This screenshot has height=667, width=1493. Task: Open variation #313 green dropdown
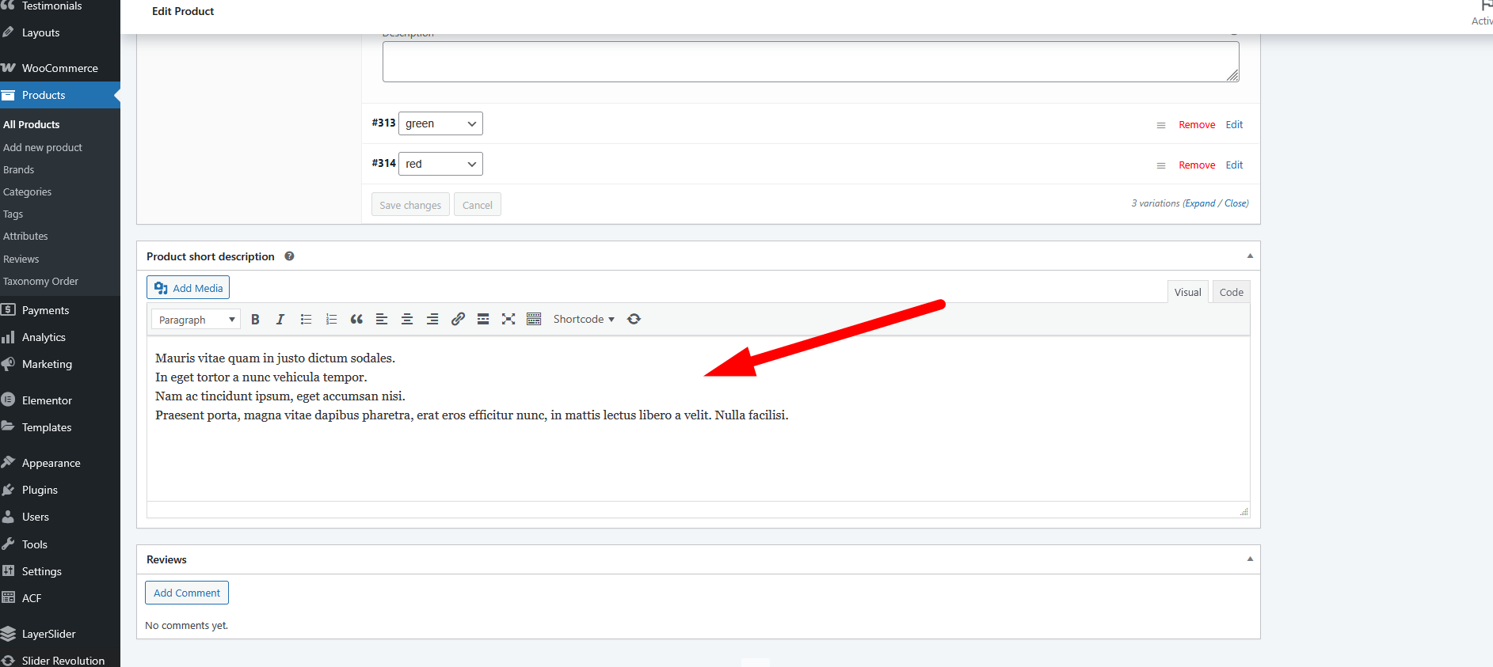tap(440, 123)
